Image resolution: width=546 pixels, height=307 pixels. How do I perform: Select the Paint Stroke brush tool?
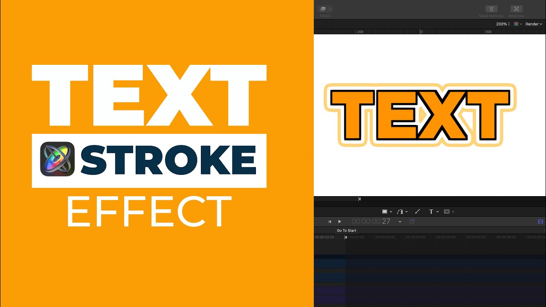[x=418, y=211]
